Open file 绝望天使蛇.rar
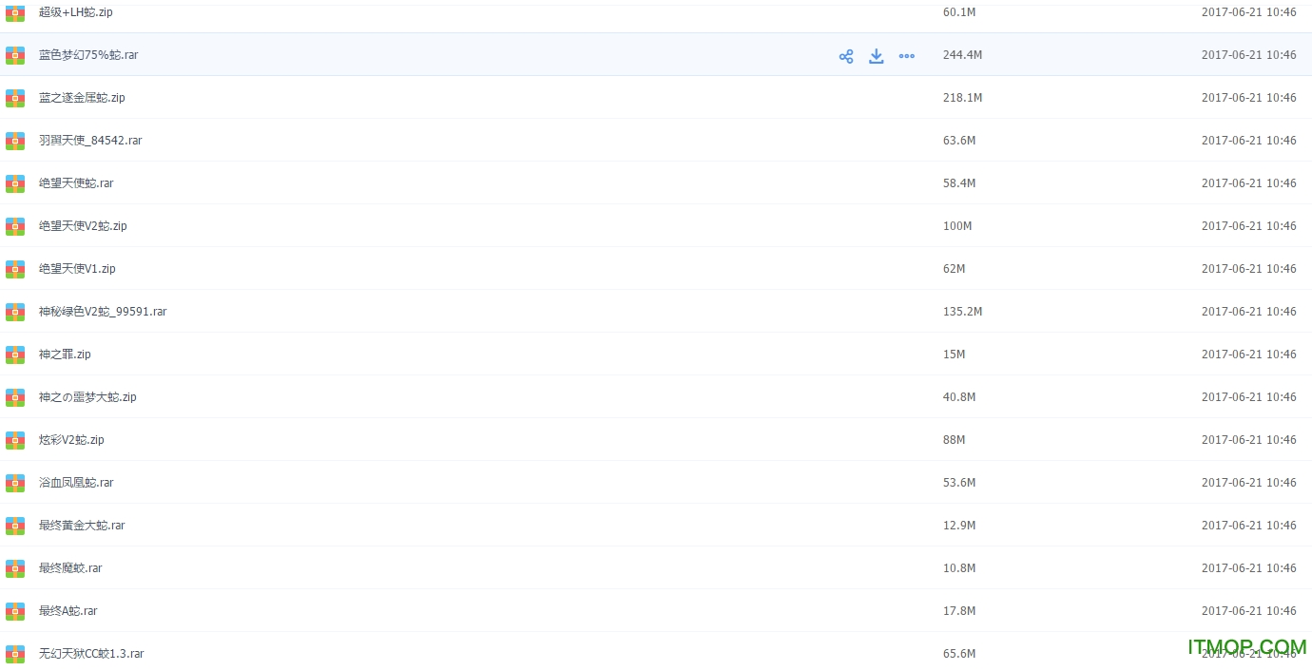Image resolution: width=1312 pixels, height=671 pixels. point(76,183)
